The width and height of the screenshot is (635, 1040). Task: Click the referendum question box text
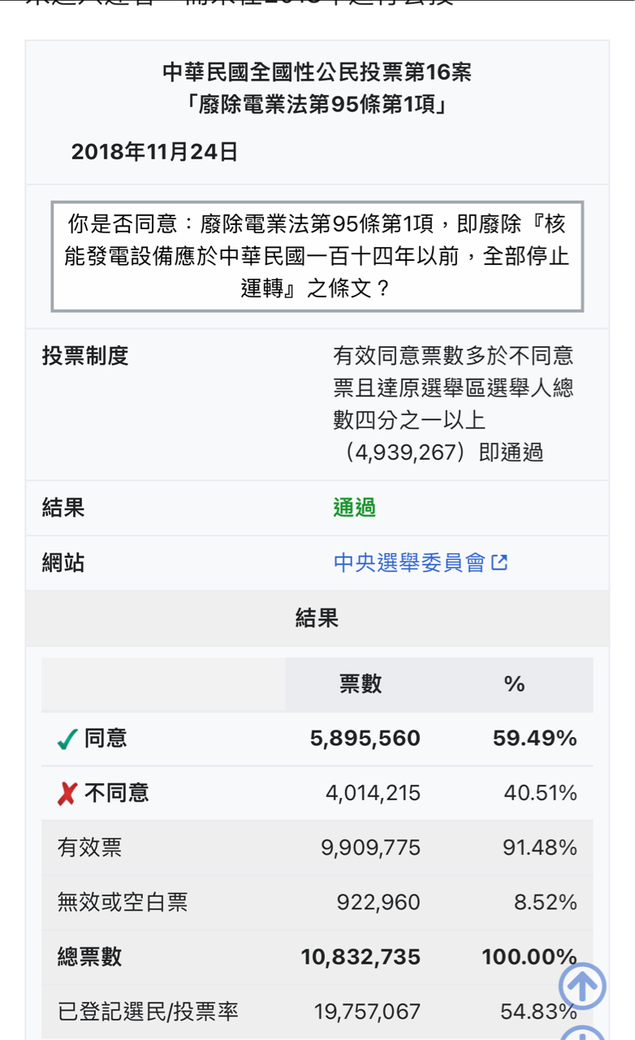(x=317, y=257)
